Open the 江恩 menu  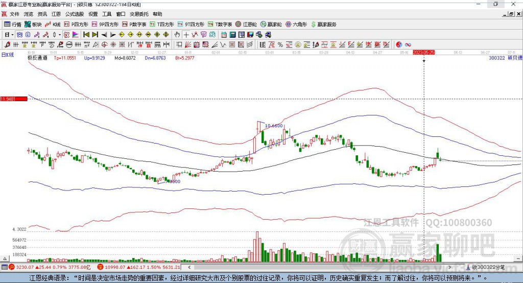click(56, 14)
